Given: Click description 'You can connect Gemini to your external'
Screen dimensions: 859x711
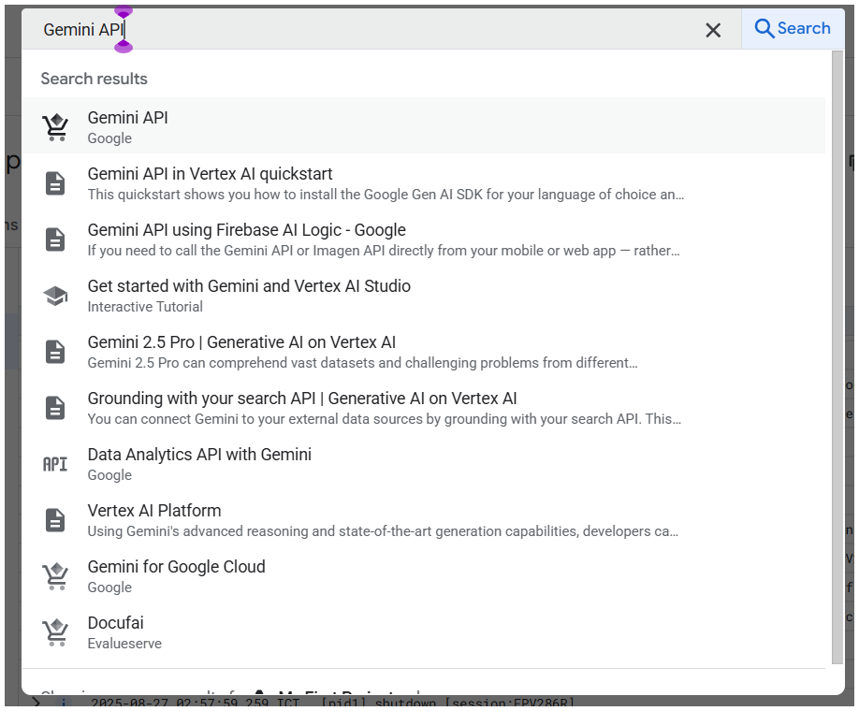Looking at the screenshot, I should (385, 419).
